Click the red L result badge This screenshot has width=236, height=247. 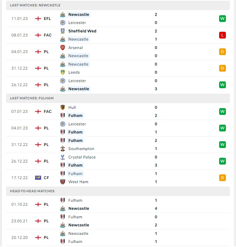coord(222,35)
